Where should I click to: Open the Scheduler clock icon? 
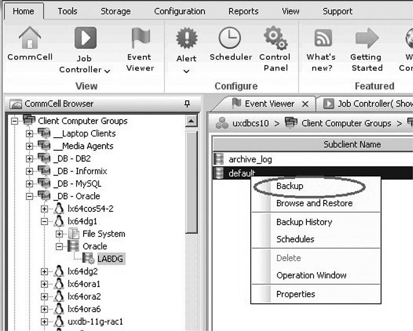point(230,38)
